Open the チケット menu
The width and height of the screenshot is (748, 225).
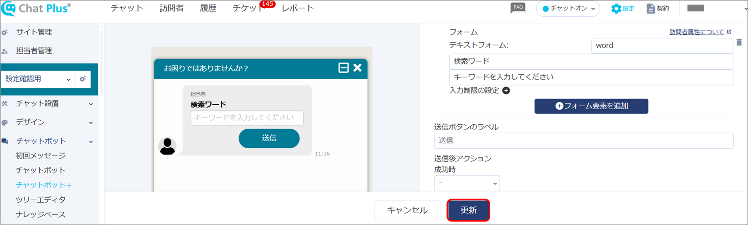tap(248, 9)
